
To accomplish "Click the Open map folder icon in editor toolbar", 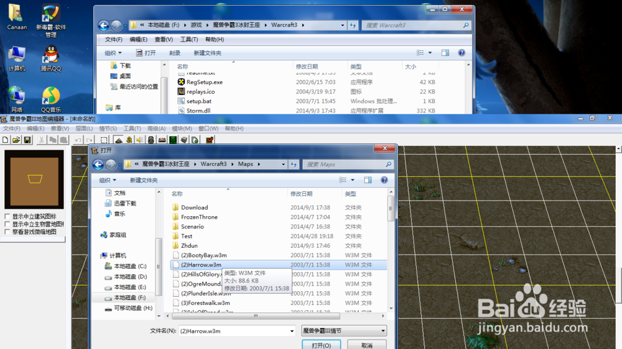I will tap(16, 140).
